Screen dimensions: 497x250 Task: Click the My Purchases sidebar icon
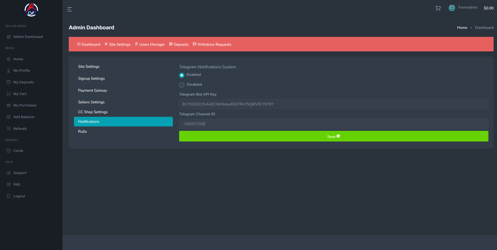[x=9, y=105]
